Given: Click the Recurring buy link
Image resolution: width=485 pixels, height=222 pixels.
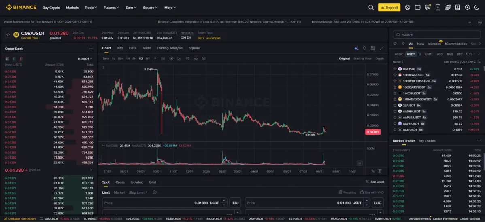Looking at the screenshot, I should coord(347,192).
